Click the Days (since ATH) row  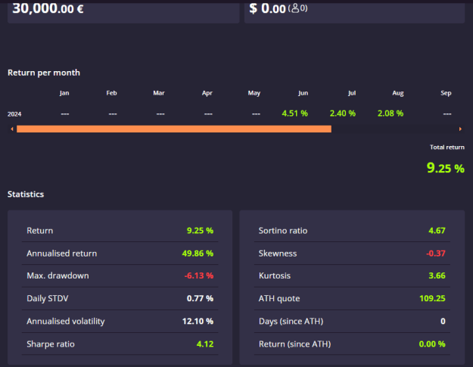[352, 321]
